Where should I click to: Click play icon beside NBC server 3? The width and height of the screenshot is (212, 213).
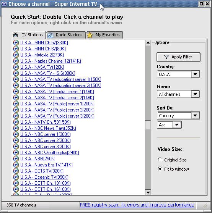pyautogui.click(x=16, y=147)
